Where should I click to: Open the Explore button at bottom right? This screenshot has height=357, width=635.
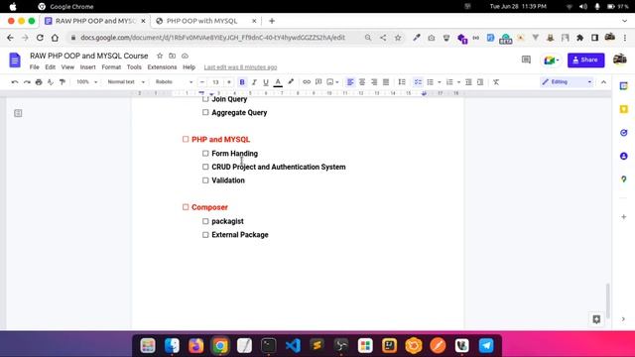[596, 319]
